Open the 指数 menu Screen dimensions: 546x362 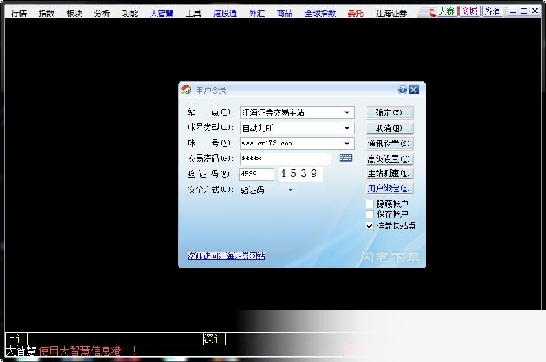tap(47, 13)
